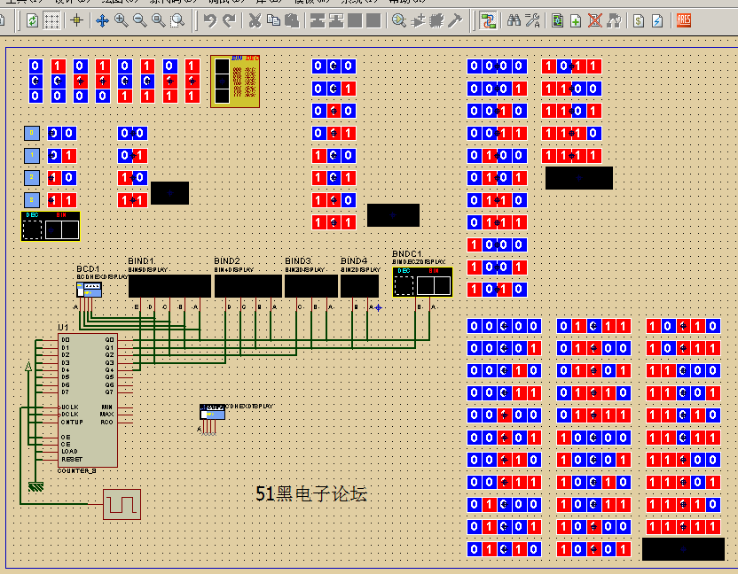This screenshot has width=738, height=574.
Task: Select the BIND3 black display block
Action: point(311,286)
